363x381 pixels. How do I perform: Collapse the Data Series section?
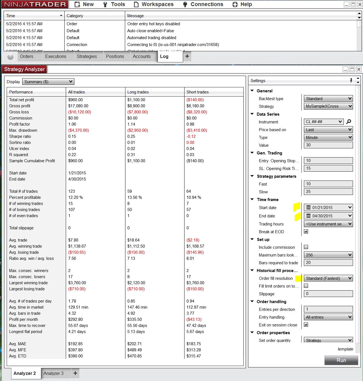coord(252,114)
